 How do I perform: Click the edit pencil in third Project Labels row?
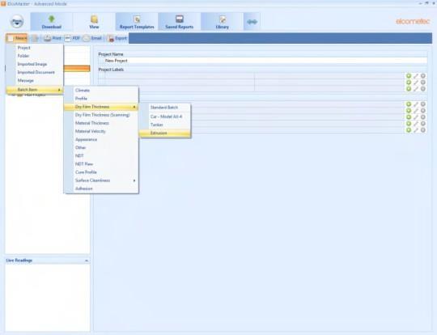(416, 89)
